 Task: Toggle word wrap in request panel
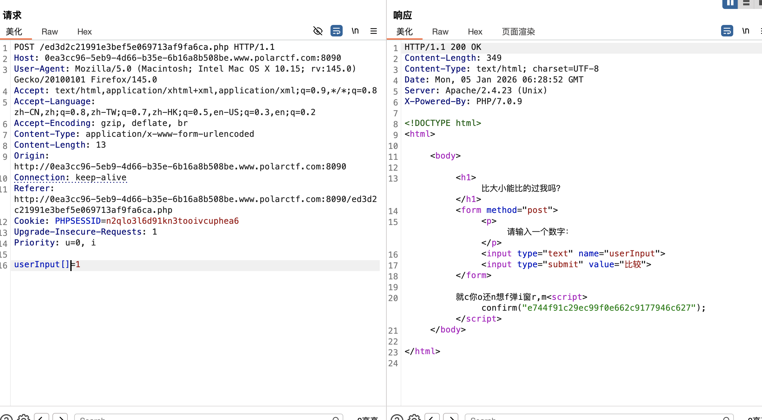(336, 31)
